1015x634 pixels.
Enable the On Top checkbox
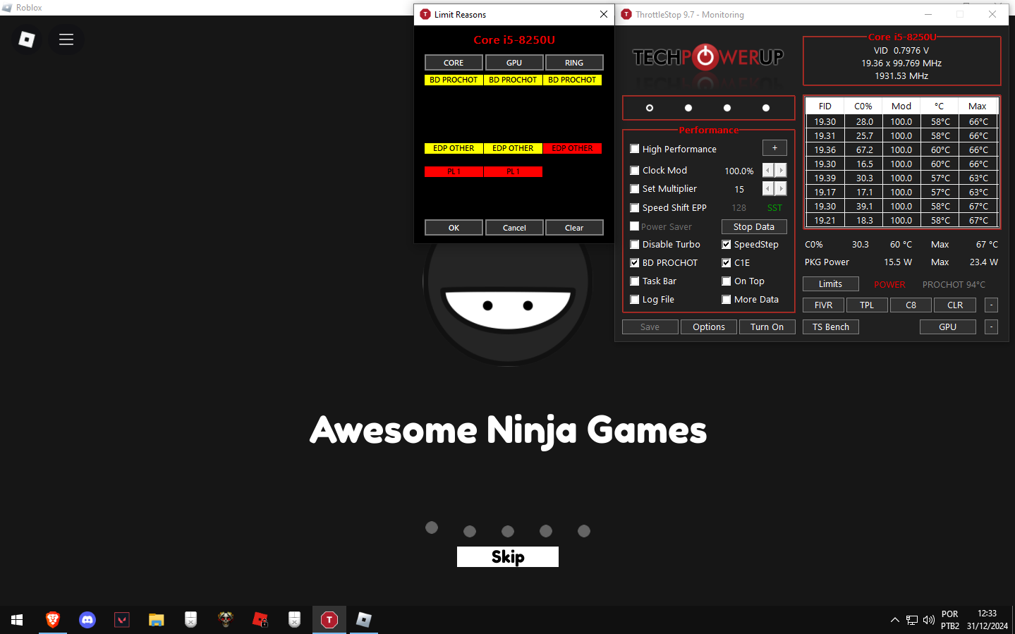[x=727, y=281]
